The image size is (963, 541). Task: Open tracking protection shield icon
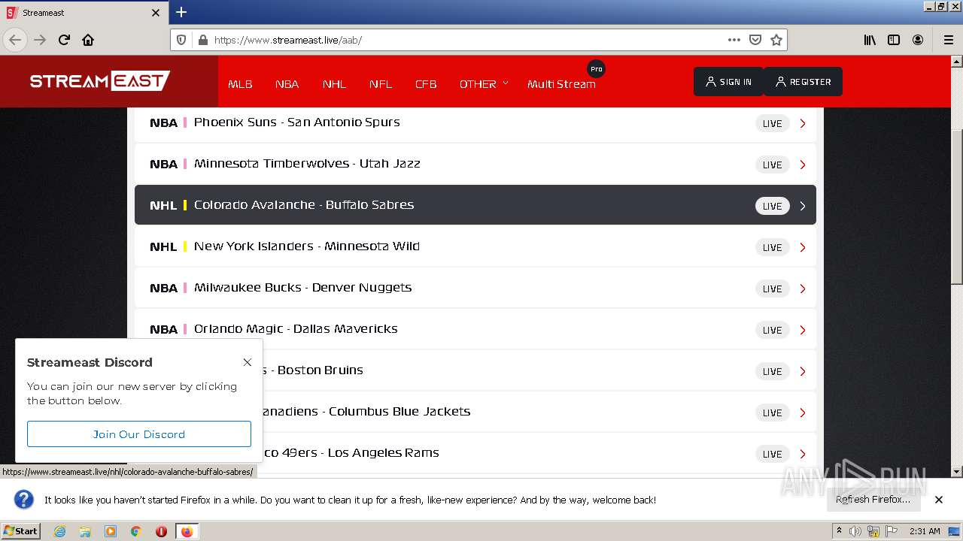(x=181, y=40)
